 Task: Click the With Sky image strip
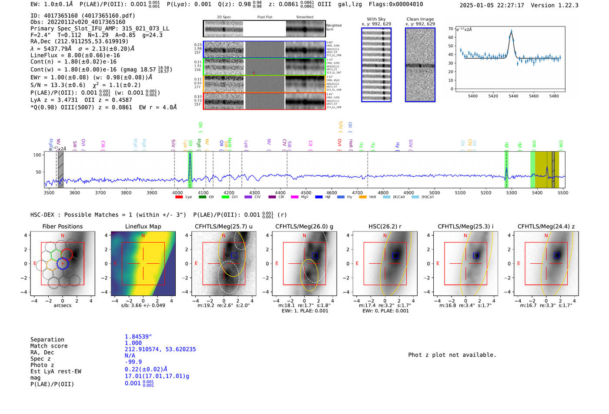pyautogui.click(x=376, y=65)
